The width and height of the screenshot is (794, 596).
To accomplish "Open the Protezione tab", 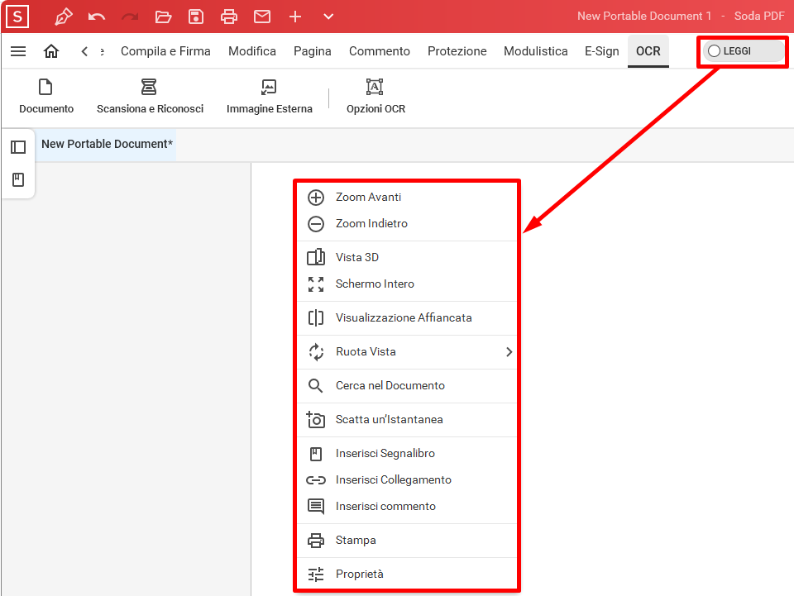I will (457, 51).
